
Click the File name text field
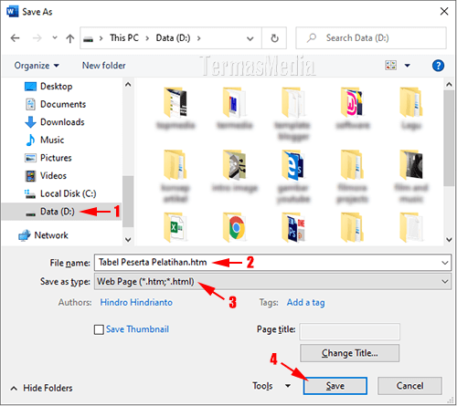268,263
